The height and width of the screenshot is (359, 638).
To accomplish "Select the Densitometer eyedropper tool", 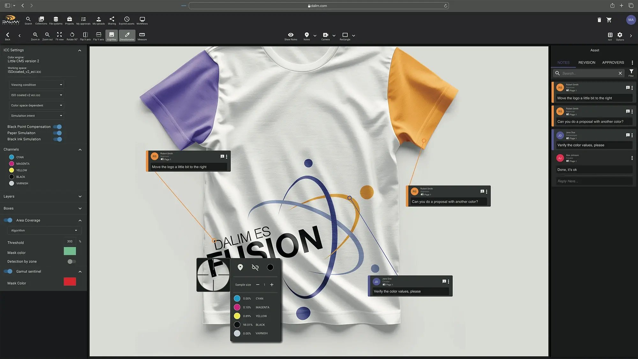I will pos(127,36).
